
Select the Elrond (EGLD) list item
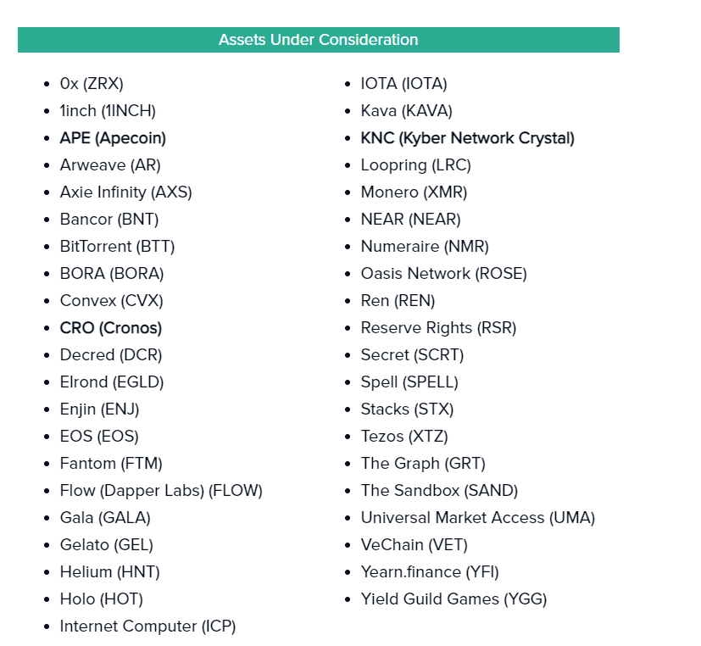112,382
